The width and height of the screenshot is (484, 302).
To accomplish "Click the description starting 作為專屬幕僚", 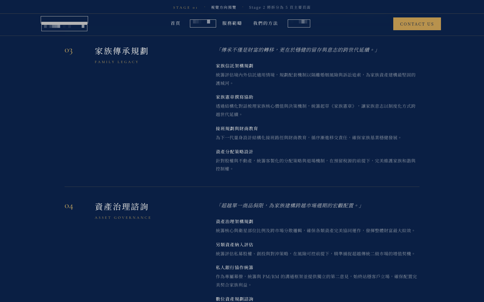I will coord(317,281).
